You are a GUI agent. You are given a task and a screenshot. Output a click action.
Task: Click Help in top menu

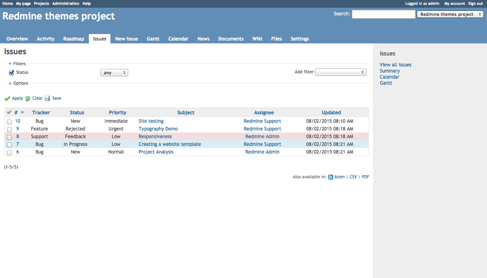click(86, 3)
